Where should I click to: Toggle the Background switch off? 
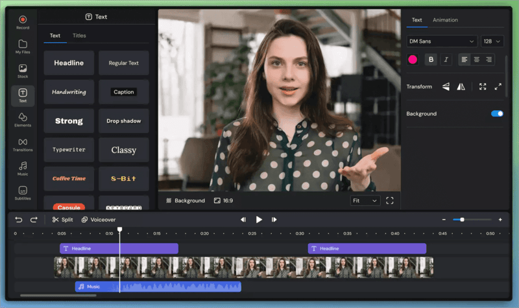[x=497, y=113]
